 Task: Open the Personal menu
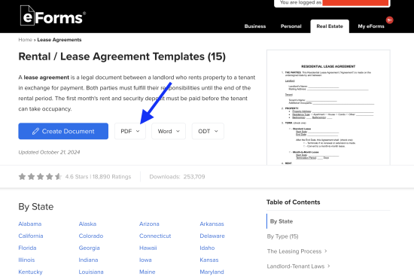[x=291, y=26]
